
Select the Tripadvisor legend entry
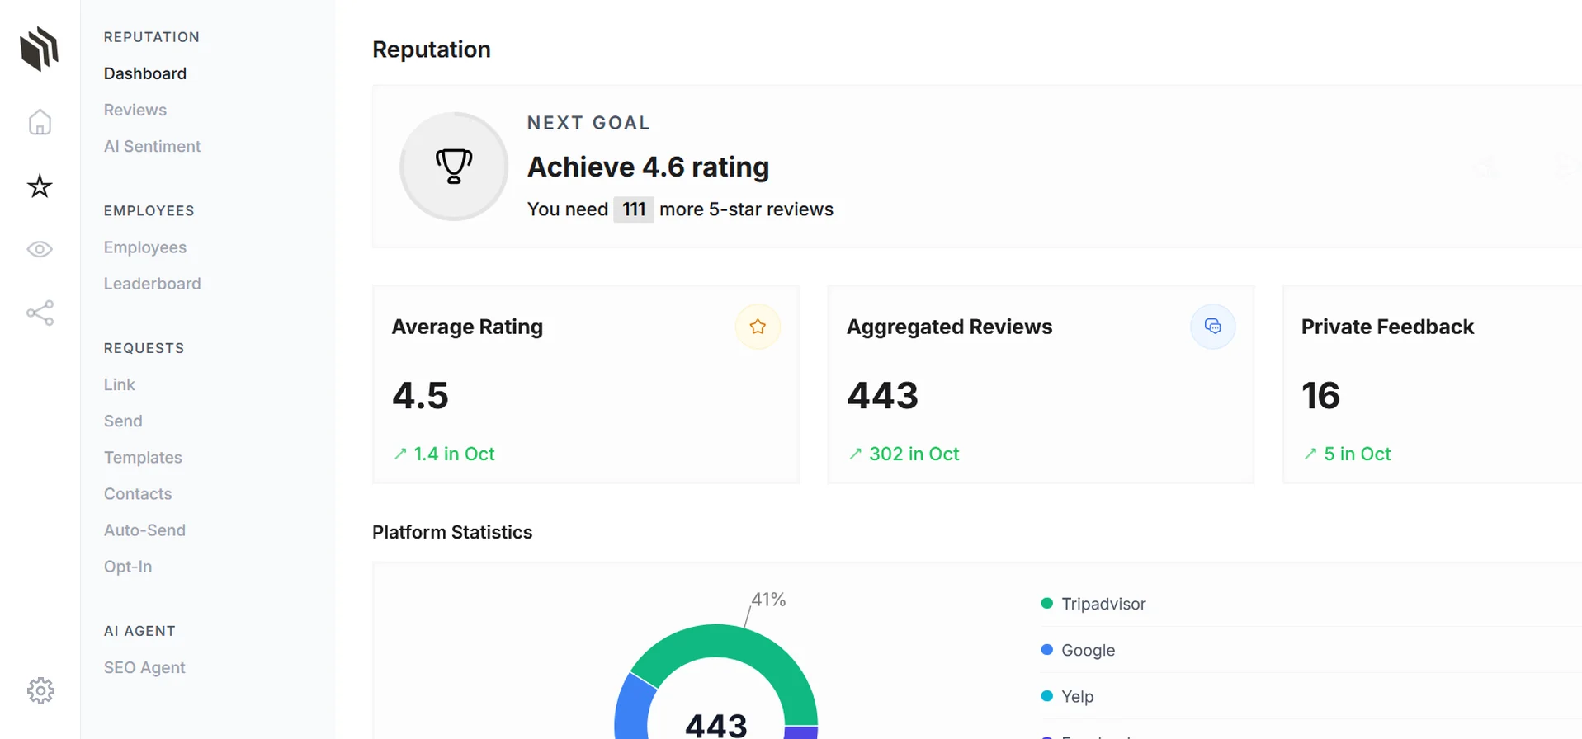point(1103,604)
